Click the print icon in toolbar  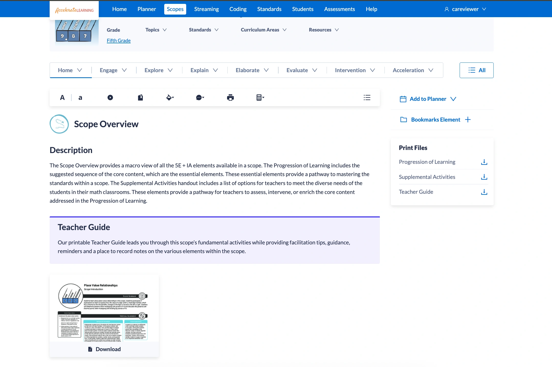230,98
